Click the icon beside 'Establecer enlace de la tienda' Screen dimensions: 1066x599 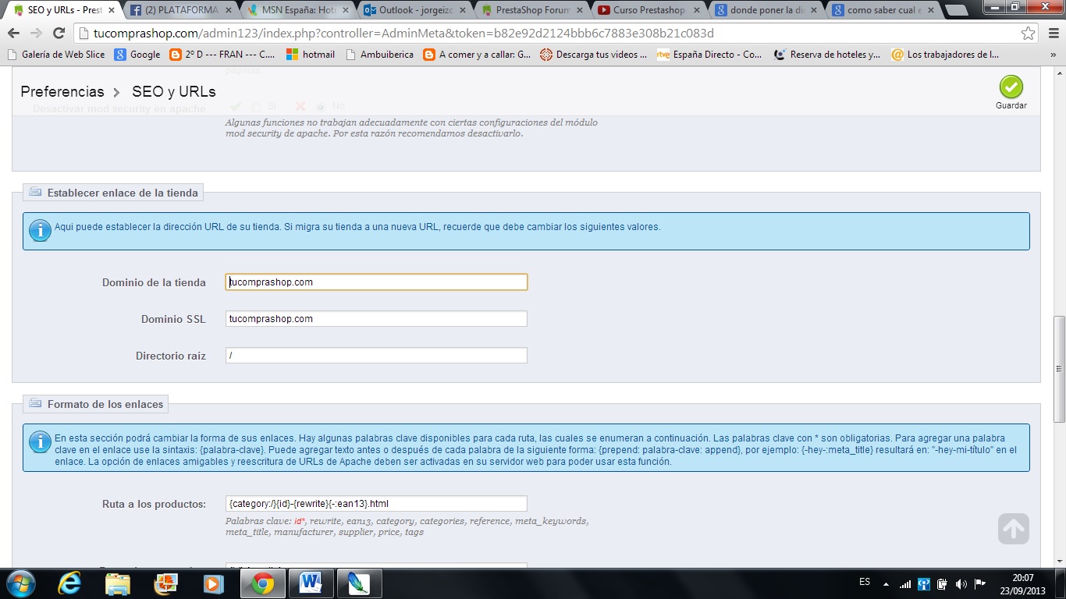pyautogui.click(x=35, y=192)
